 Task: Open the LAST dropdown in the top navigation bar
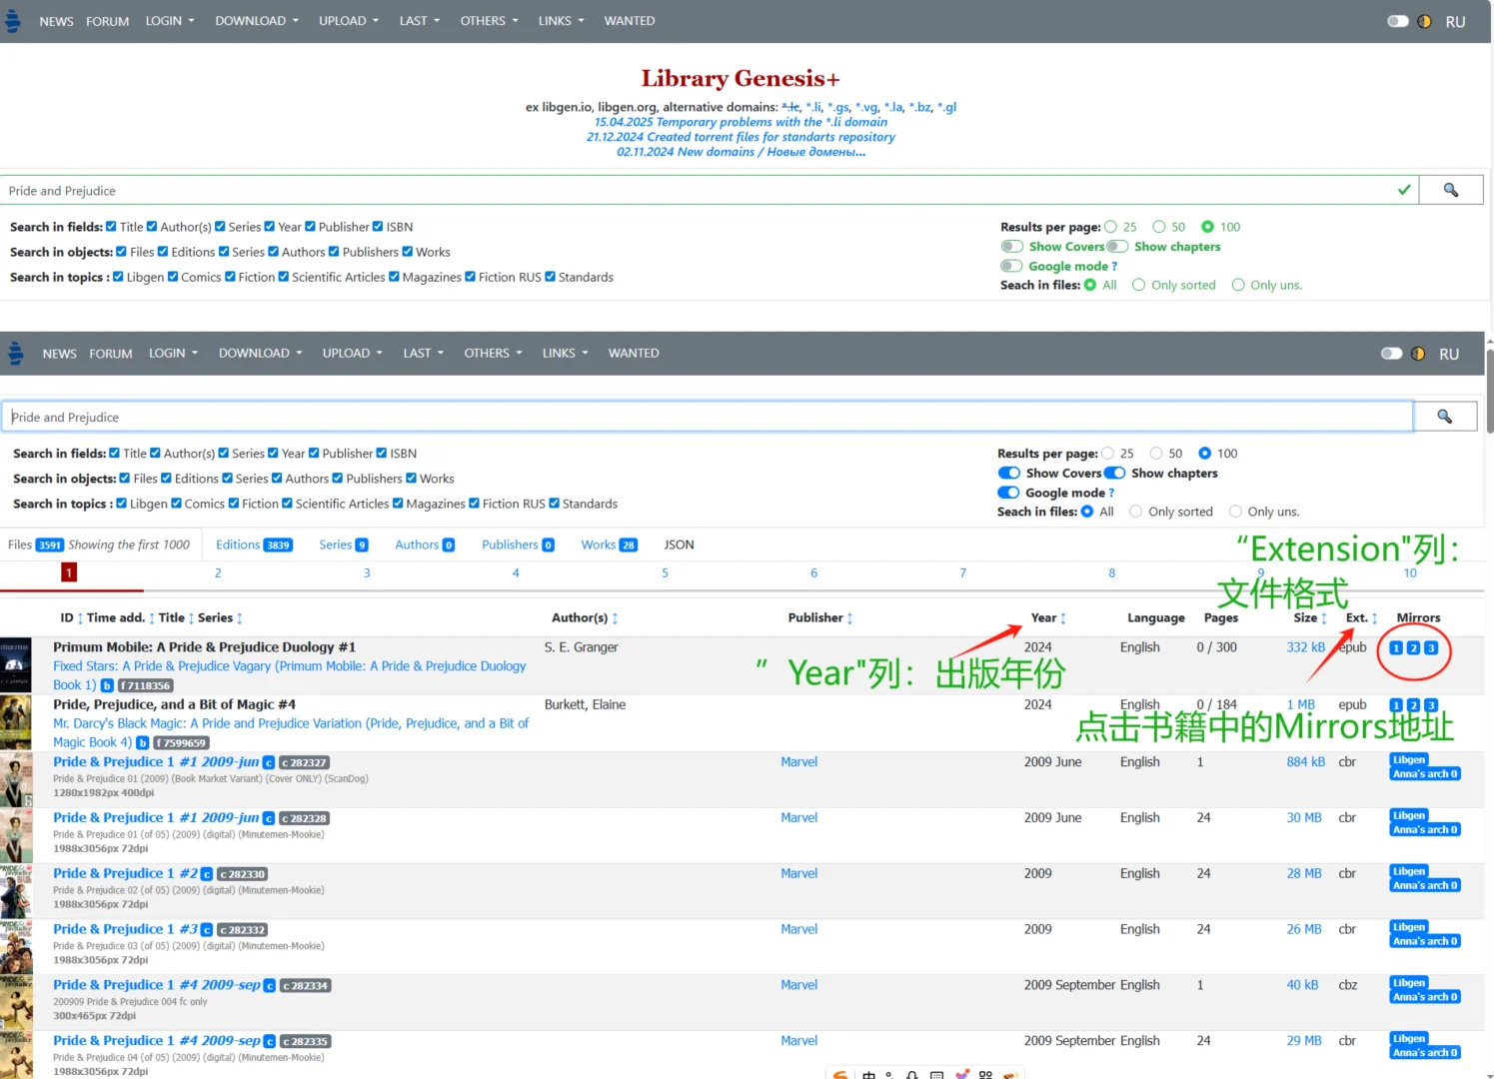tap(420, 21)
